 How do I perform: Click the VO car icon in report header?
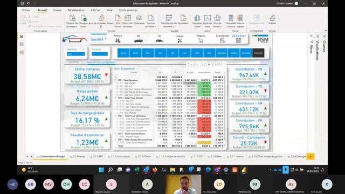(159, 41)
